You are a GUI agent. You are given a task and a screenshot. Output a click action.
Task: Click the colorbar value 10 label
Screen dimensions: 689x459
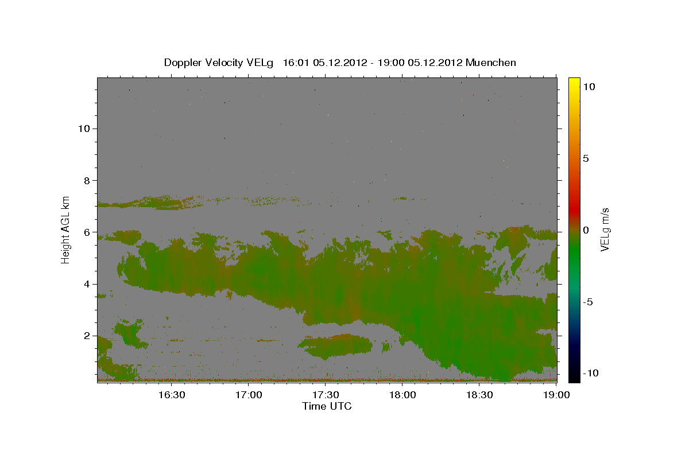589,87
